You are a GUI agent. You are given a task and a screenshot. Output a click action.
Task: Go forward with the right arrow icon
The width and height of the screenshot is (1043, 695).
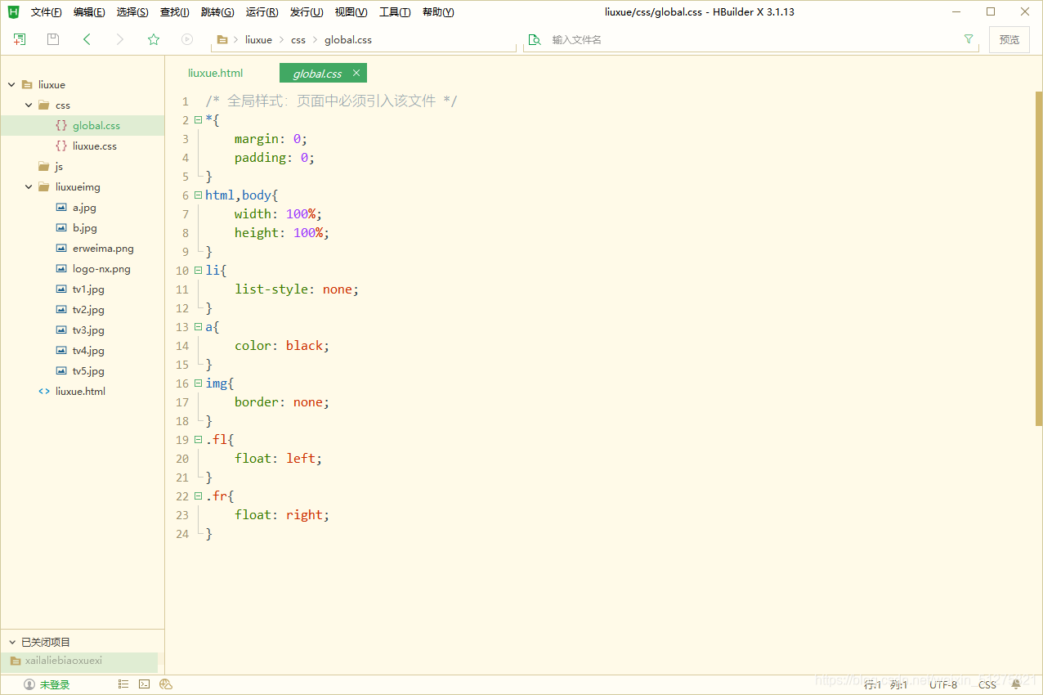120,39
